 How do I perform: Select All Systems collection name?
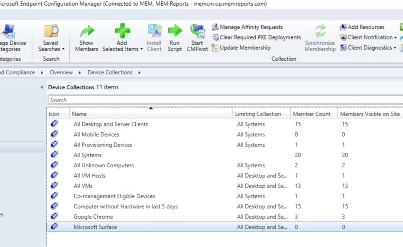pos(87,155)
